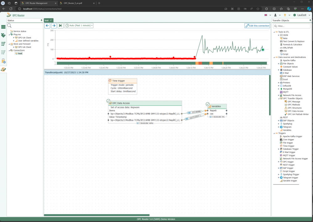Go to next transfer with right arrow
The image size is (313, 222).
coord(54,26)
